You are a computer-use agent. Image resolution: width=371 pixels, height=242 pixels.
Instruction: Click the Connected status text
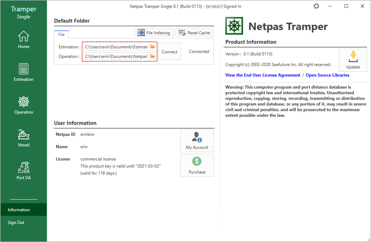[199, 51]
